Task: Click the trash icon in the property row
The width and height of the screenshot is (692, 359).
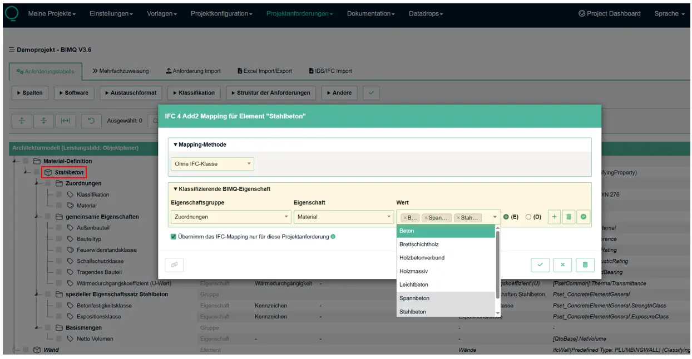Action: coord(568,217)
